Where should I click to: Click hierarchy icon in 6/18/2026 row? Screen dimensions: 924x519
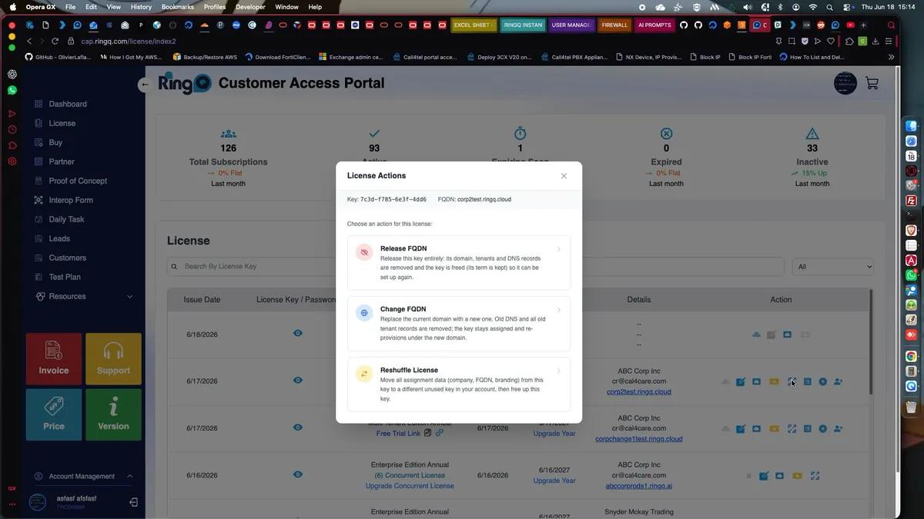click(756, 334)
